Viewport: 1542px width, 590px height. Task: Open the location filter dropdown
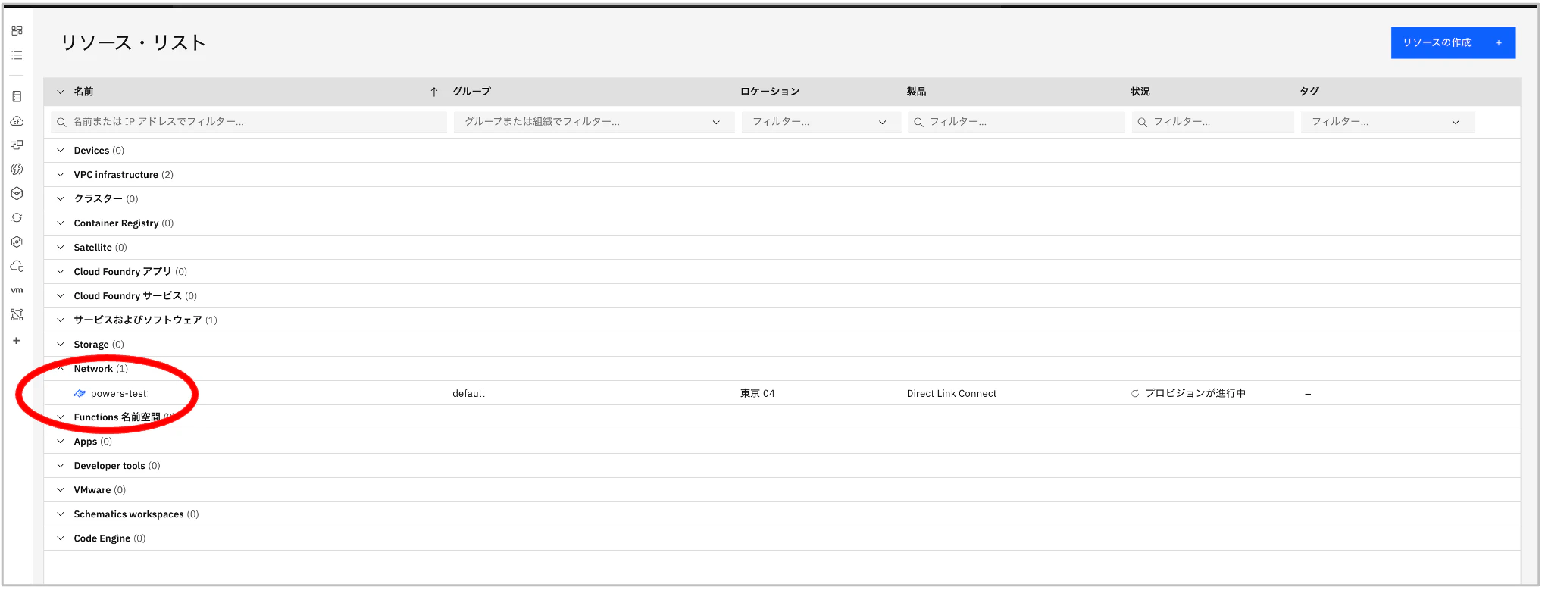821,122
